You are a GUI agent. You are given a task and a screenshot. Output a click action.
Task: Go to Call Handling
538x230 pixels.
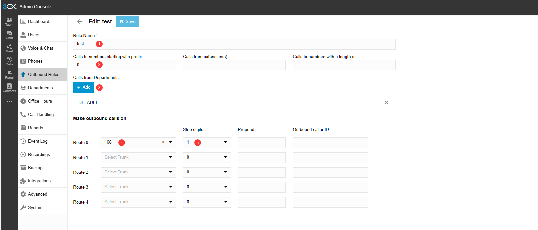point(43,115)
